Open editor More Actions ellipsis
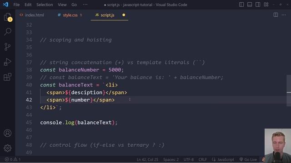This screenshot has height=163, width=291. pos(284,15)
